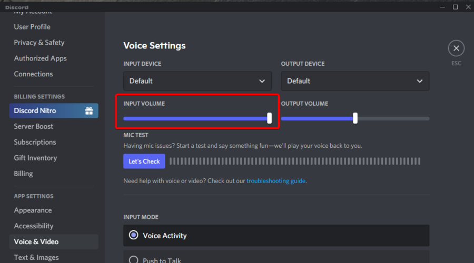Maximize the Discord window
Viewport: 474px width, 263px height.
455,7
